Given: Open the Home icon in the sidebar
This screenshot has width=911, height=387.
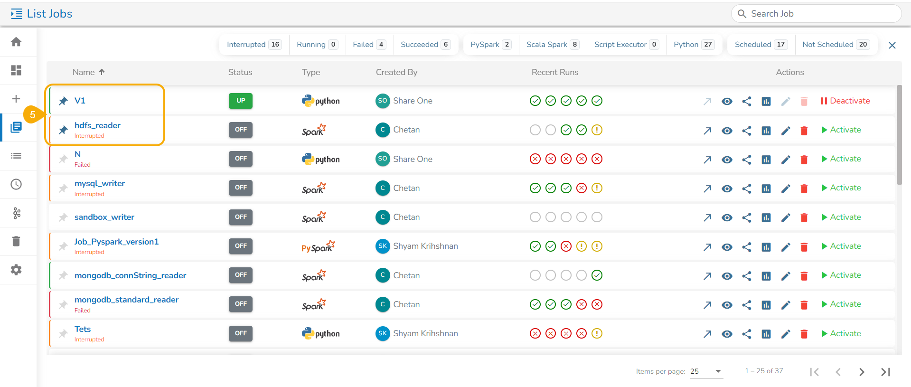Looking at the screenshot, I should [16, 42].
